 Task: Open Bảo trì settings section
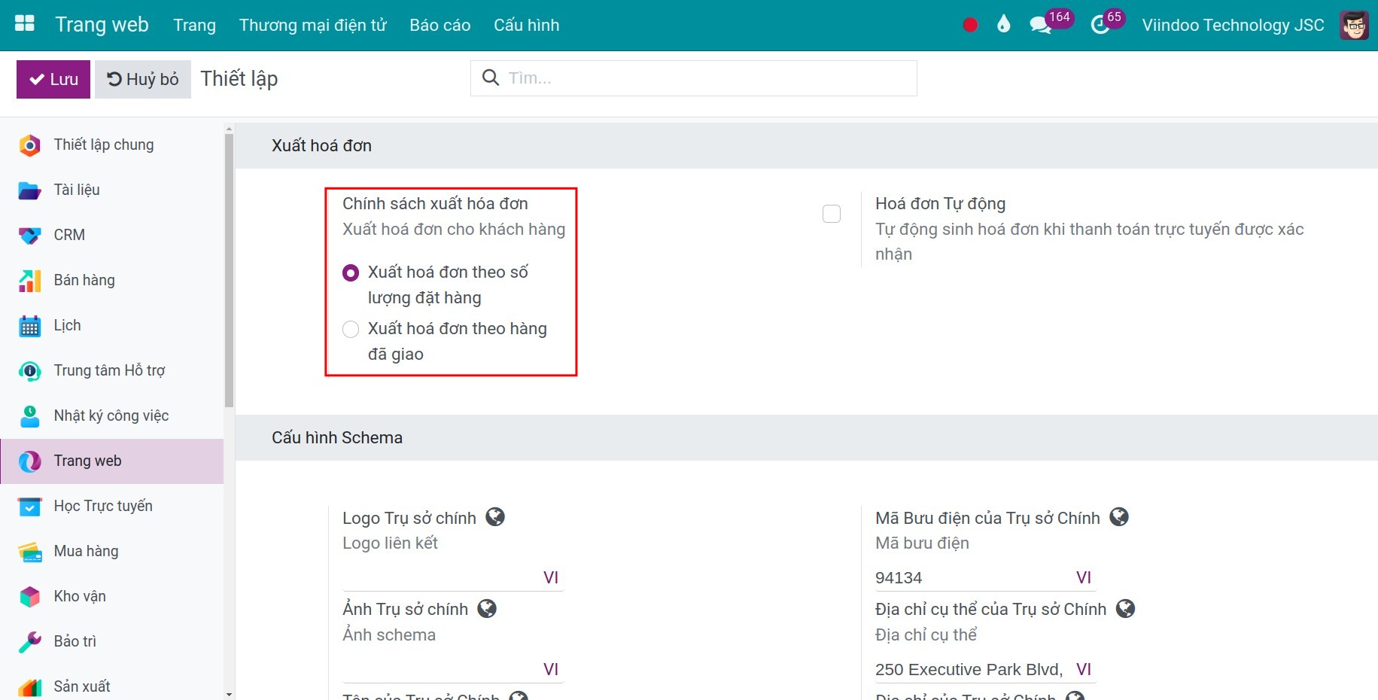click(x=112, y=641)
